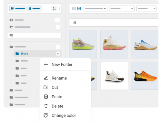Click the new folder button with folder-plus icon
Viewport: 162px width, 122px height.
18,8
